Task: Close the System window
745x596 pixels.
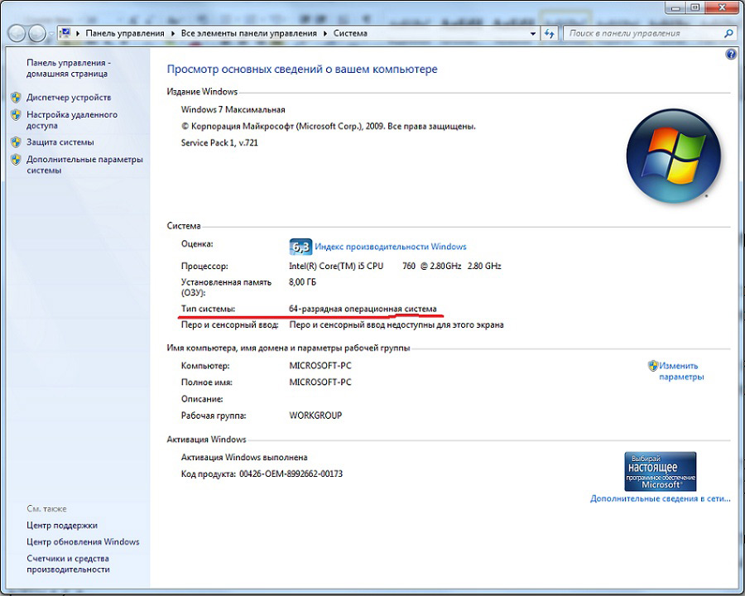Action: pos(722,7)
